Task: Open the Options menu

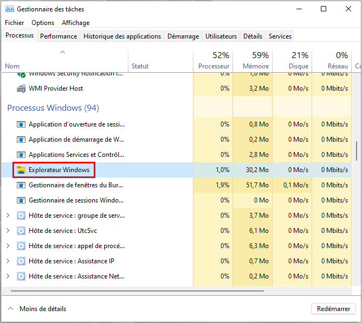Action: [43, 23]
